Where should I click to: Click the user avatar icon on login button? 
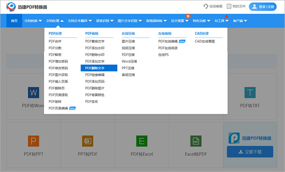(255, 7)
